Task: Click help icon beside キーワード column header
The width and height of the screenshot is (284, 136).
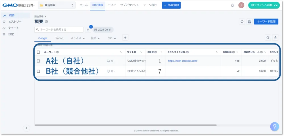Action: click(57, 52)
